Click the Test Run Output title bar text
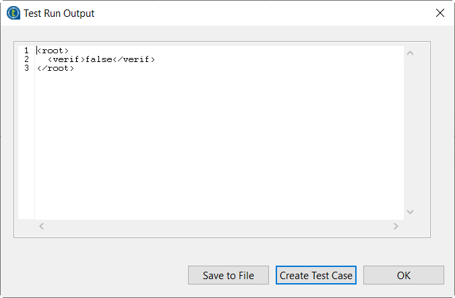Viewport: 455px width, 298px height. 59,13
